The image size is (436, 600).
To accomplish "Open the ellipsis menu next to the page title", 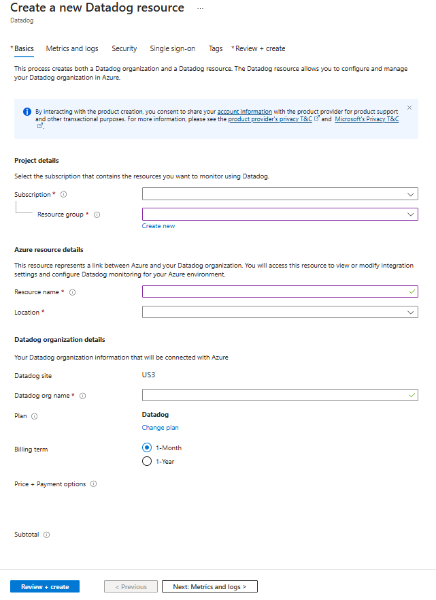I will pos(200,8).
